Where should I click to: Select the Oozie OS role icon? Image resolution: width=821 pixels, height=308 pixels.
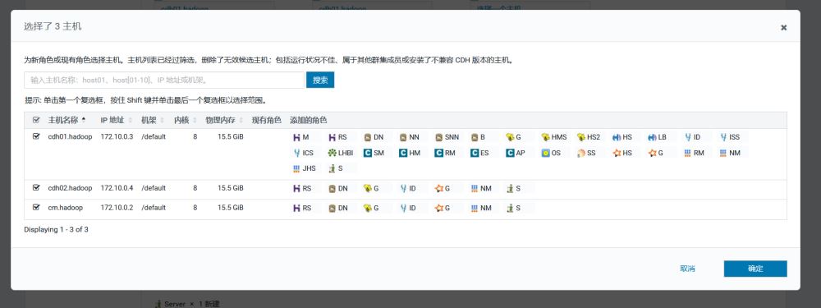pos(546,153)
